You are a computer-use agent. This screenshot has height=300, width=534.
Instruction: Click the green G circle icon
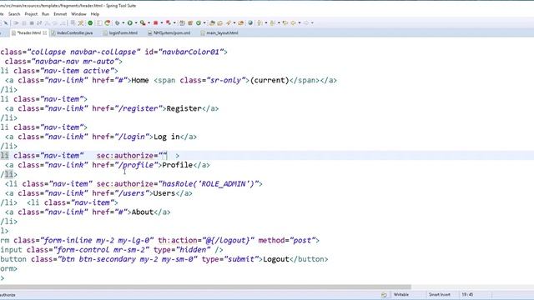pyautogui.click(x=199, y=22)
